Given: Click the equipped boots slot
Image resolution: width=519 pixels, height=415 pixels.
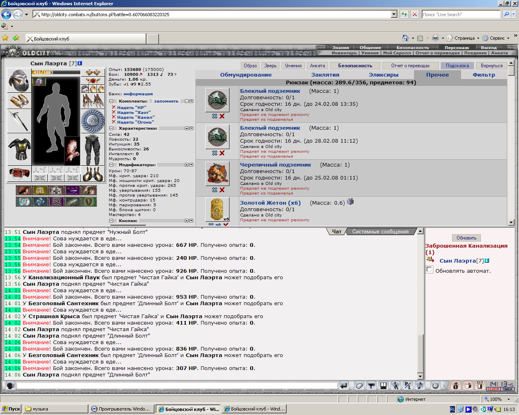Looking at the screenshot, I should tap(92, 174).
